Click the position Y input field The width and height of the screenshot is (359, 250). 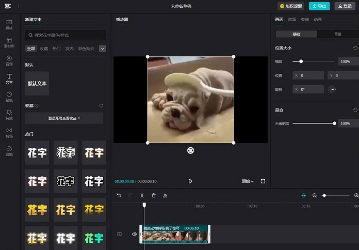(x=343, y=75)
